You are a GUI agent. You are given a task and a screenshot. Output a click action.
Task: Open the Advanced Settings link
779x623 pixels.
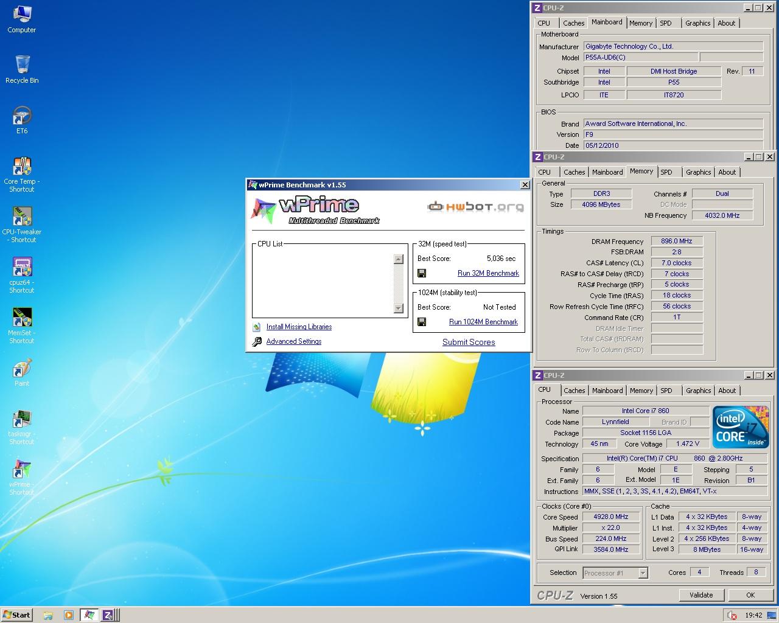click(294, 341)
